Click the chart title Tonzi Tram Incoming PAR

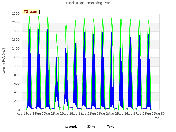88,3
